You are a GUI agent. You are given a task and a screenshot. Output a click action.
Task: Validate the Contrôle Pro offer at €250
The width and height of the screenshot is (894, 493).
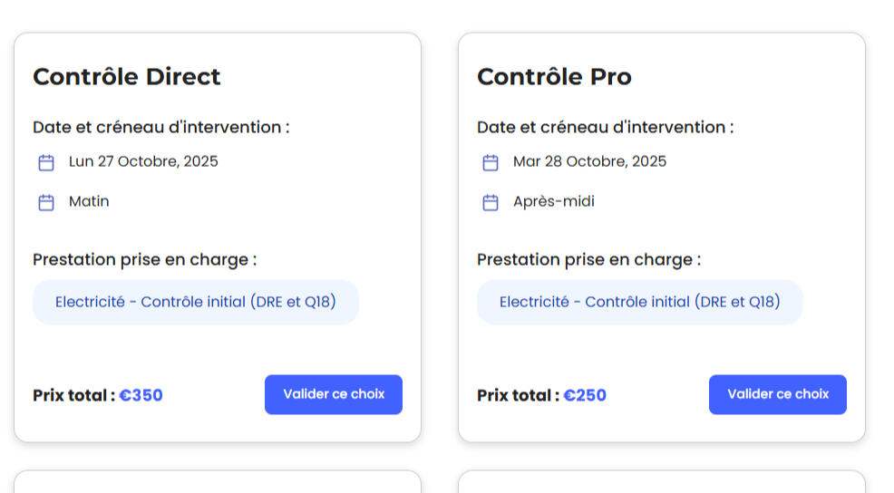point(778,394)
